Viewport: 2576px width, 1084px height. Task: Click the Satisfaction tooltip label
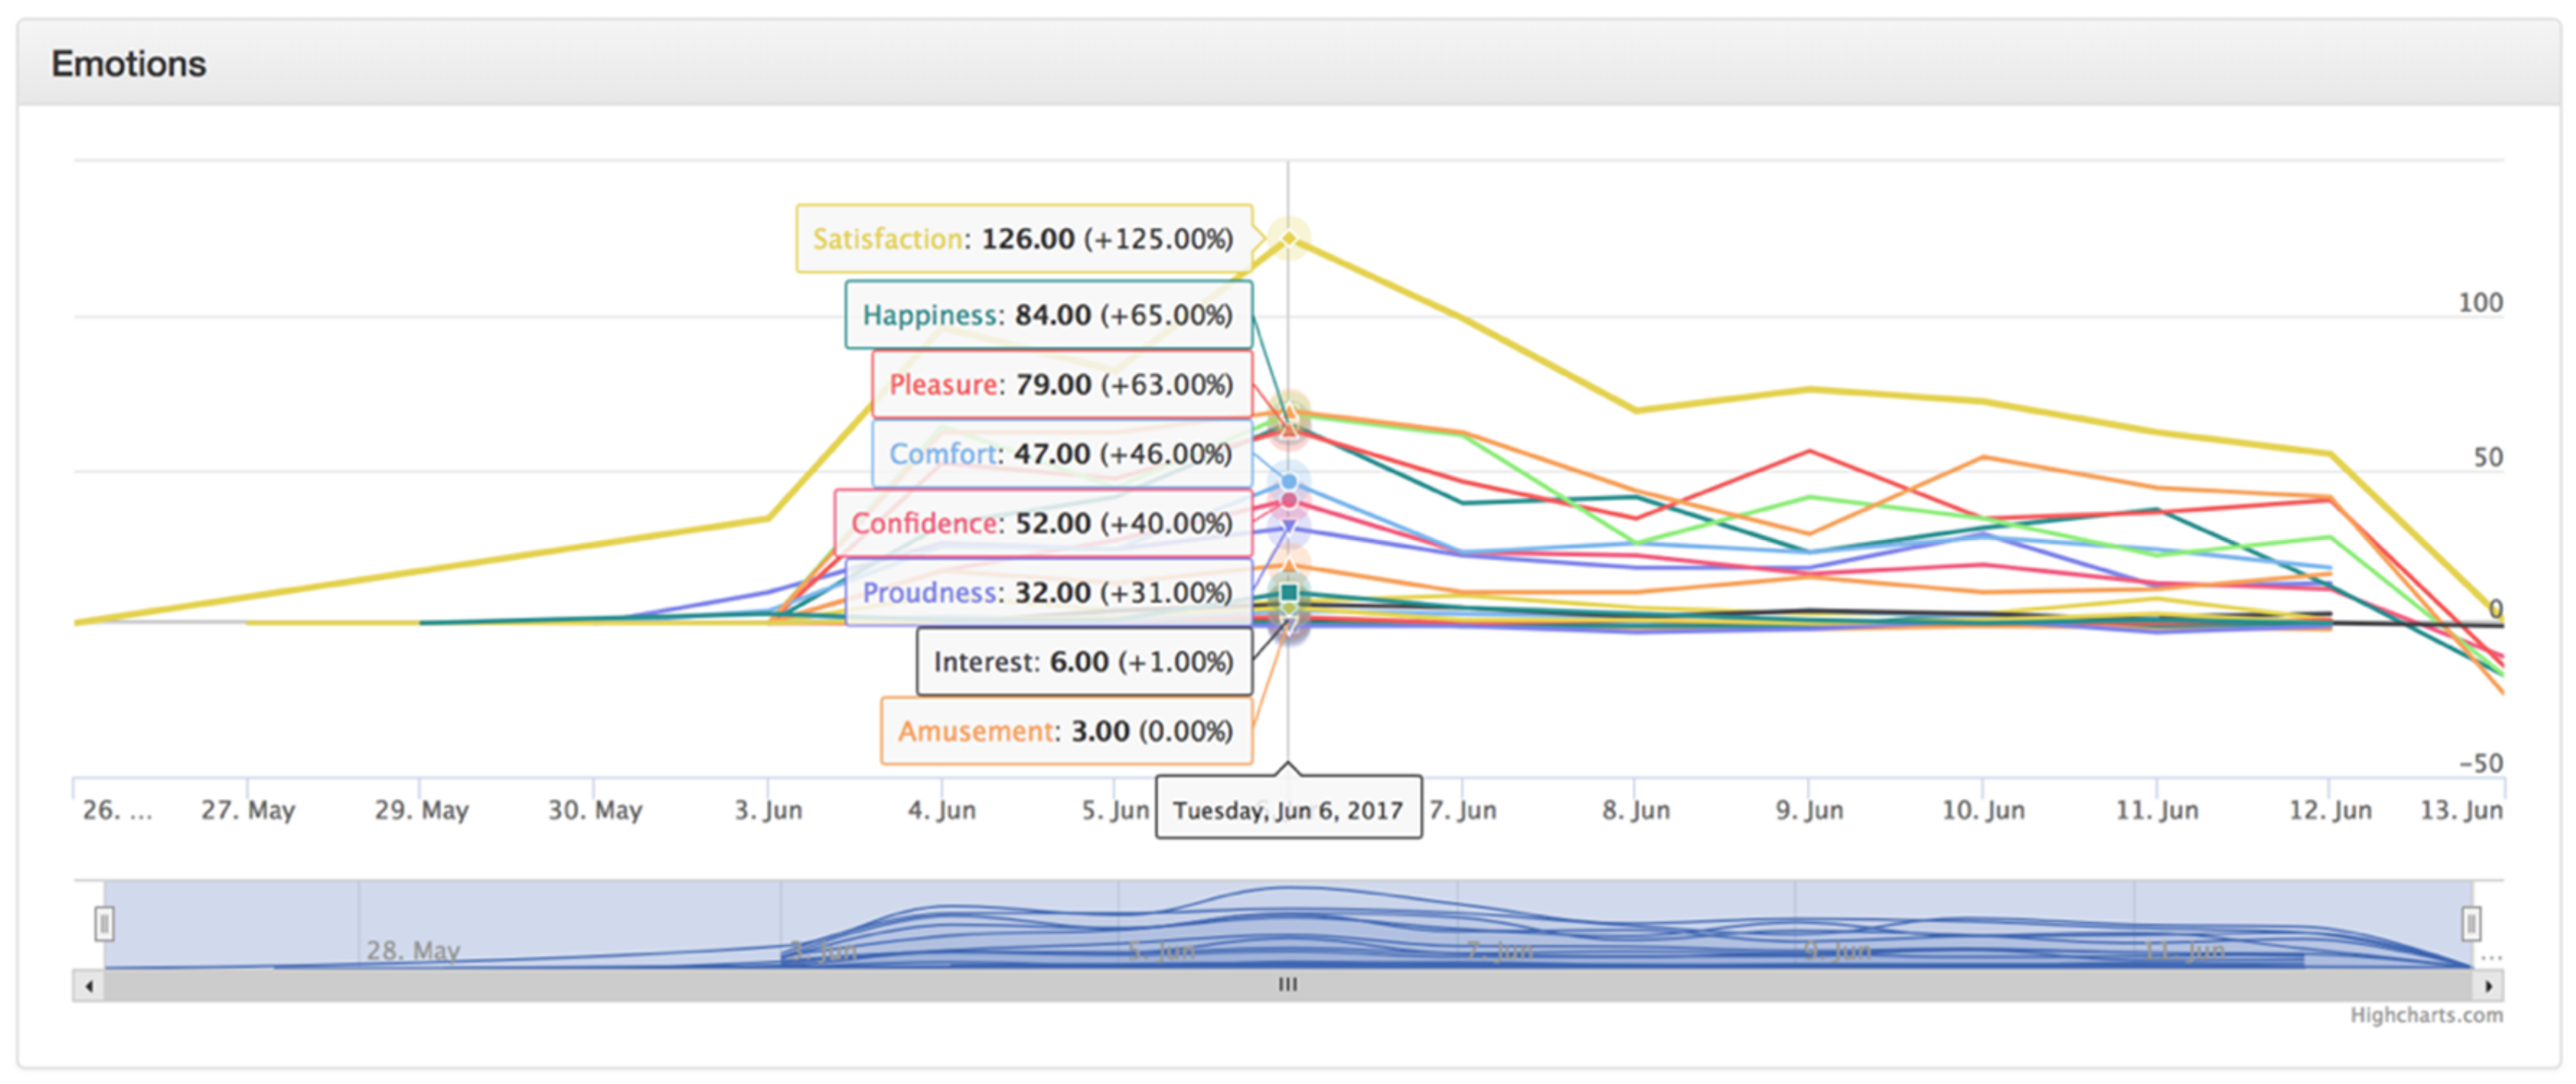point(1023,239)
